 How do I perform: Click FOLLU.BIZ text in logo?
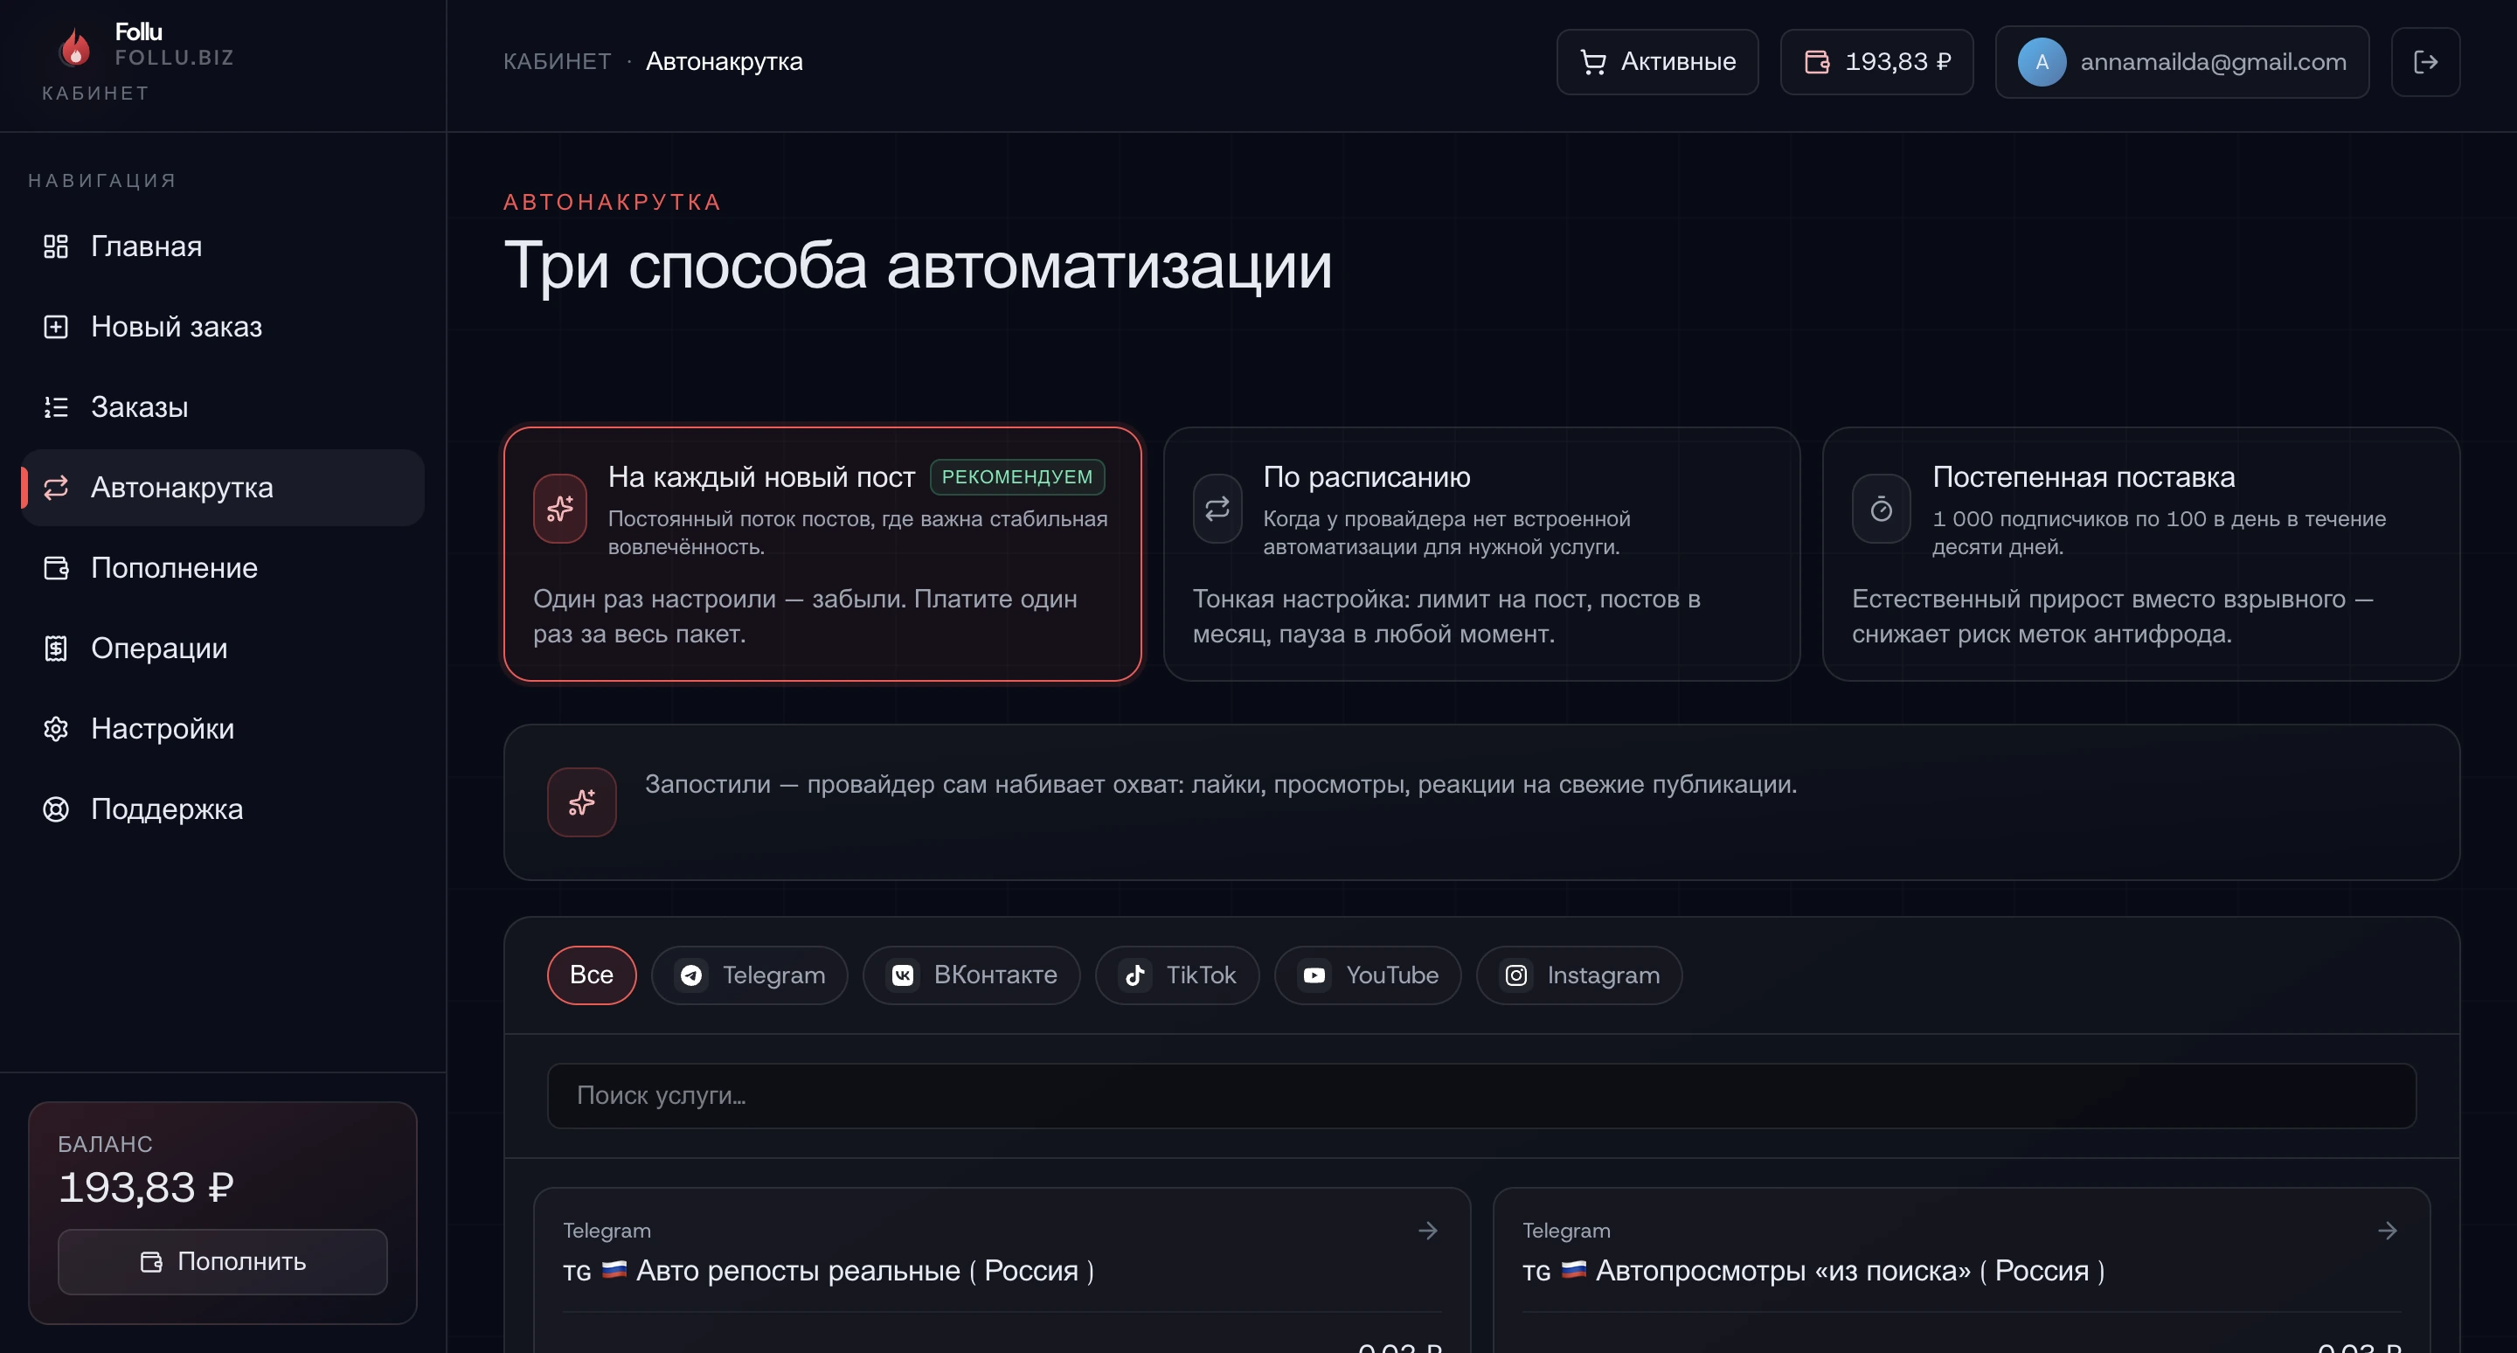pyautogui.click(x=174, y=58)
